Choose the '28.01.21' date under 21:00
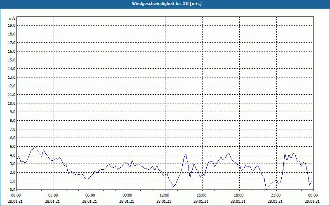330x206 pixels. pos(275,201)
